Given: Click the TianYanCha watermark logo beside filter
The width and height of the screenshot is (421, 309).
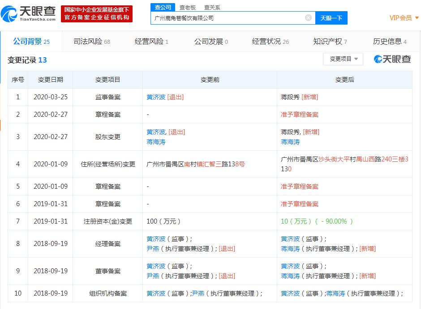Looking at the screenshot, I should [392, 59].
